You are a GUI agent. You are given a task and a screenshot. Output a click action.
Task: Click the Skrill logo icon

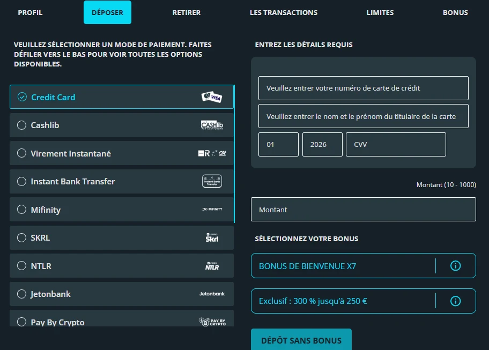[212, 237]
